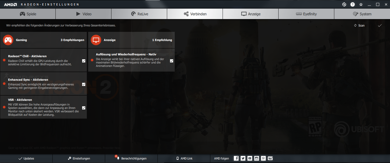The image size is (390, 163).
Task: Click the 'Gaming' card title text
Action: (x=21, y=40)
